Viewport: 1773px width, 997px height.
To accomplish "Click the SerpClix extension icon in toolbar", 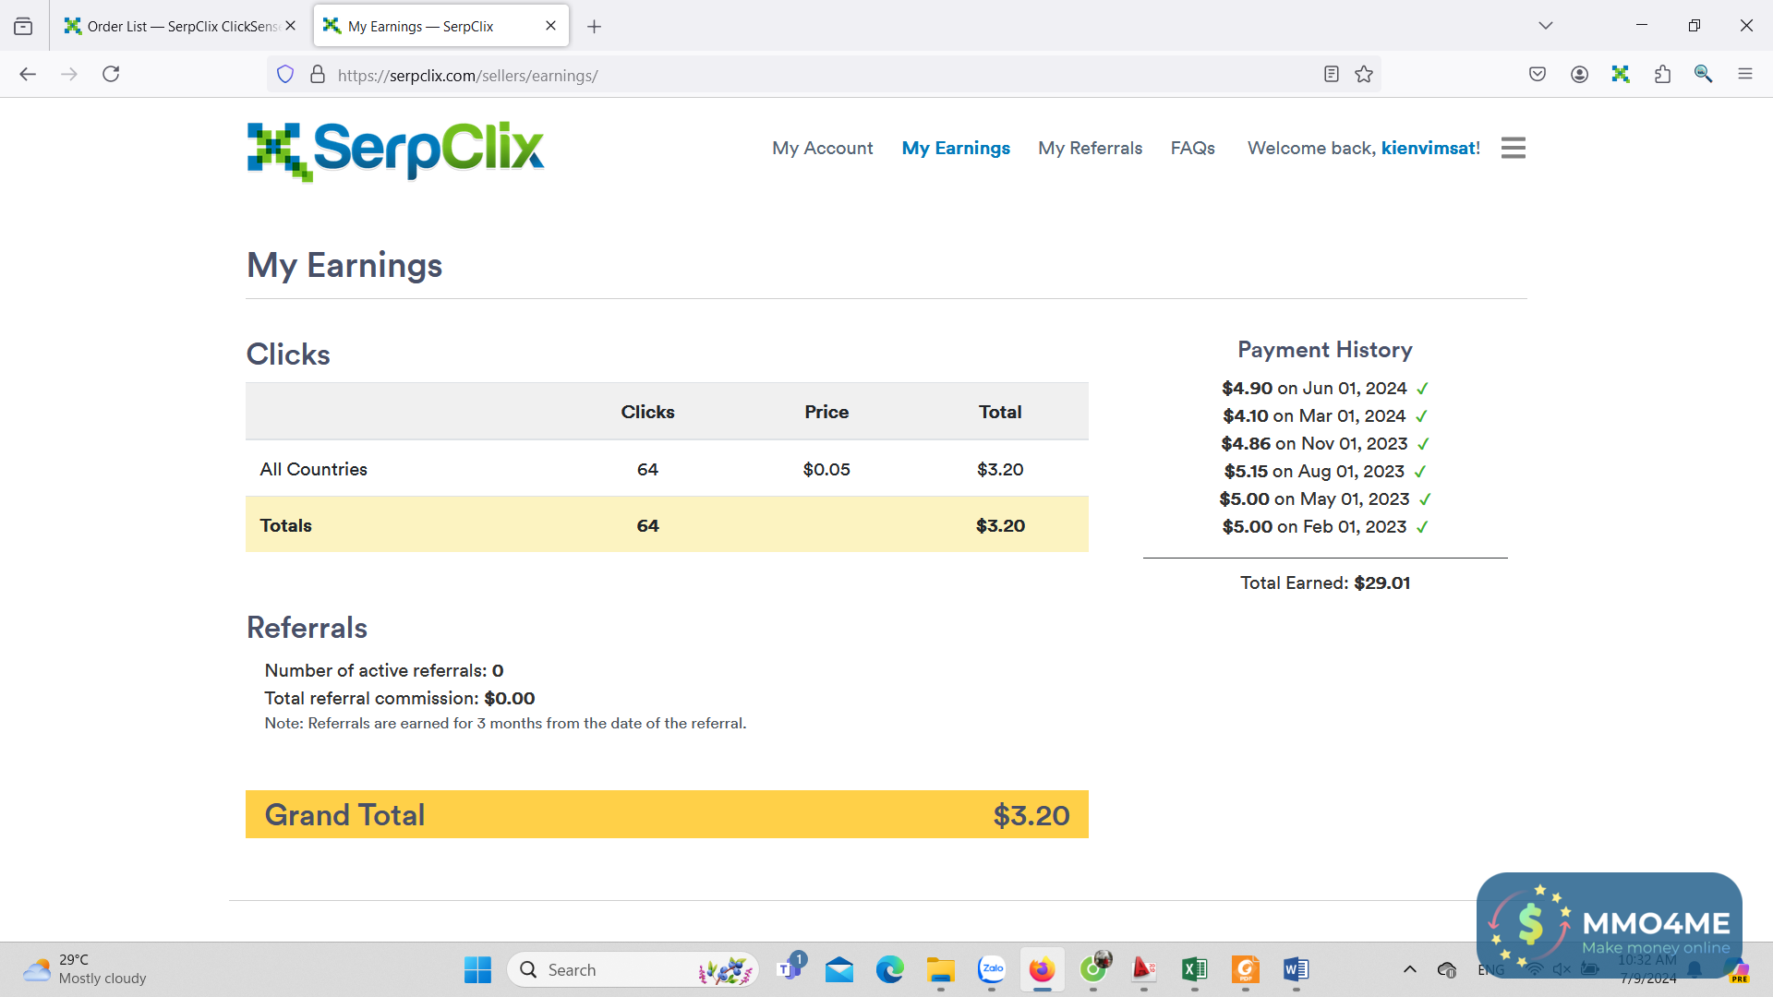I will pyautogui.click(x=1621, y=75).
